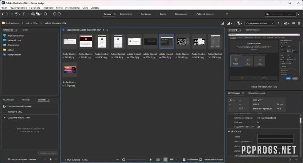Viewport: 303px width, 163px height.
Task: Switch to details view icon
Action: [x=172, y=160]
